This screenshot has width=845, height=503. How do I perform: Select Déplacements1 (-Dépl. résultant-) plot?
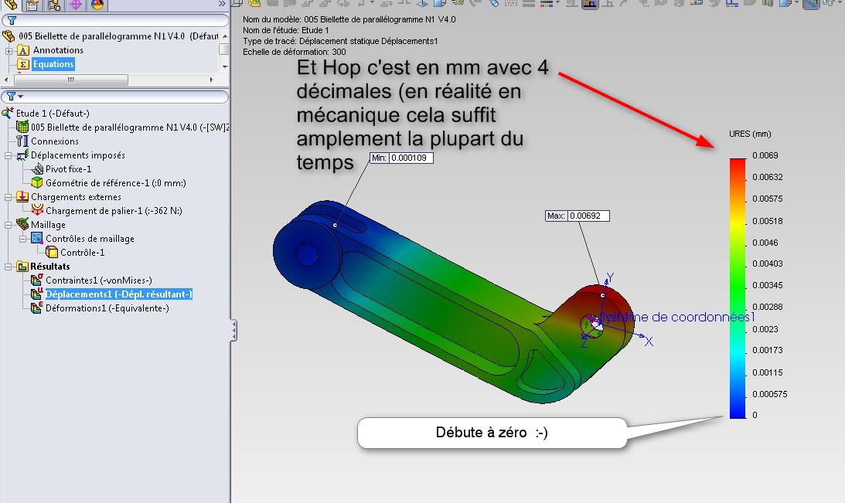[118, 294]
